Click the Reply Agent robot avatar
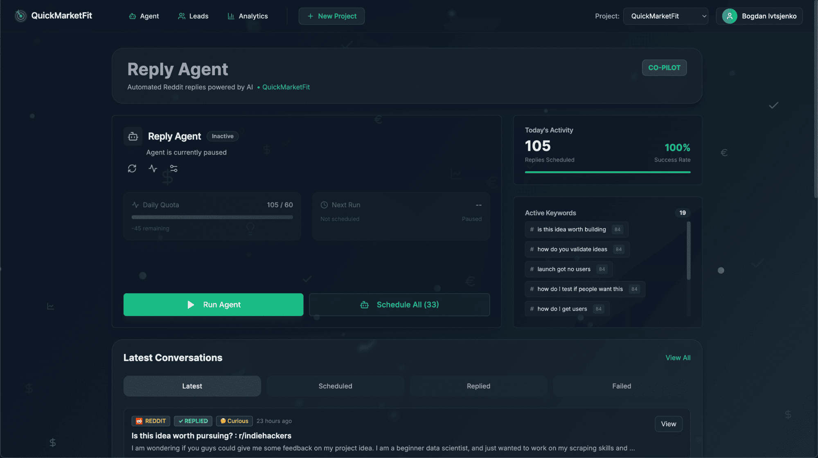 133,136
